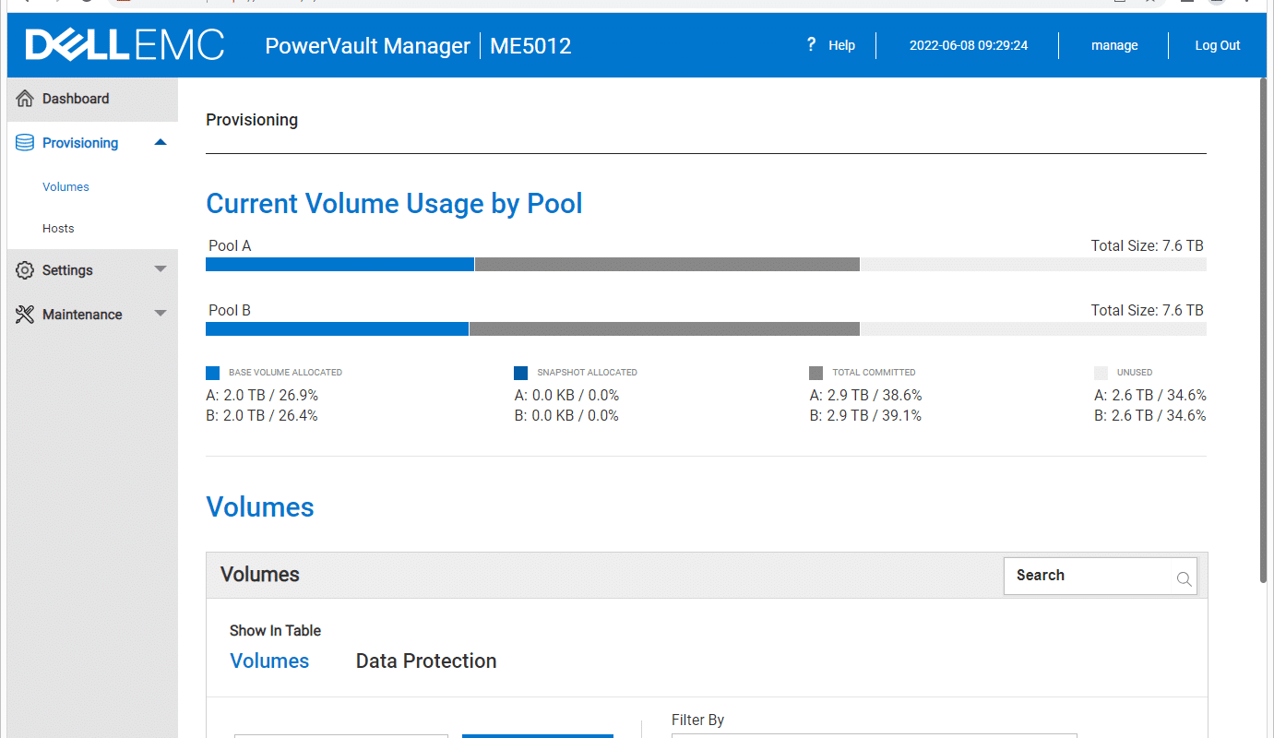Click the search magnifier icon
Image resolution: width=1274 pixels, height=738 pixels.
coord(1184,579)
